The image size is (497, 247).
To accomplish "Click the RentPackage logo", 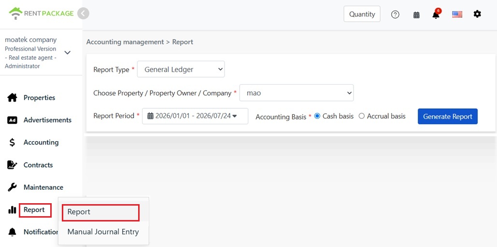I will (41, 13).
